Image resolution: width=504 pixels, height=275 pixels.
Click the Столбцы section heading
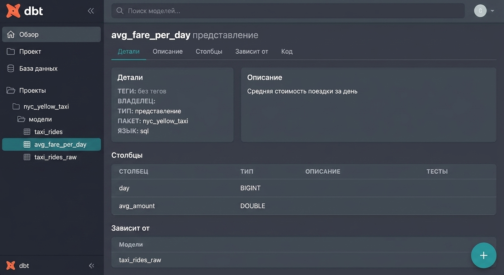tap(127, 155)
